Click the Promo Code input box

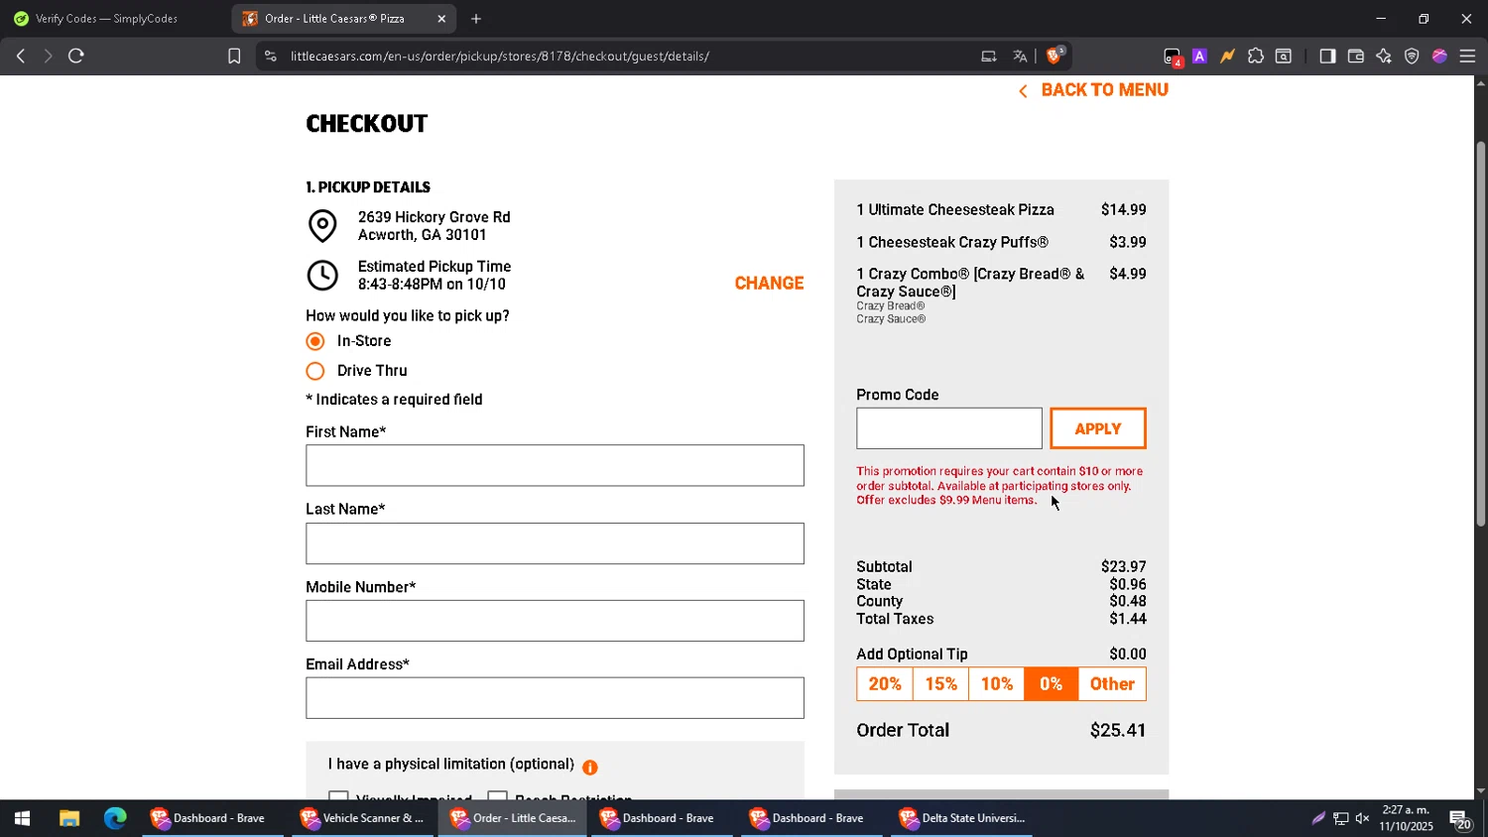[x=949, y=428]
